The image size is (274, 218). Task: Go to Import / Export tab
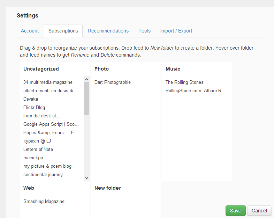click(176, 31)
